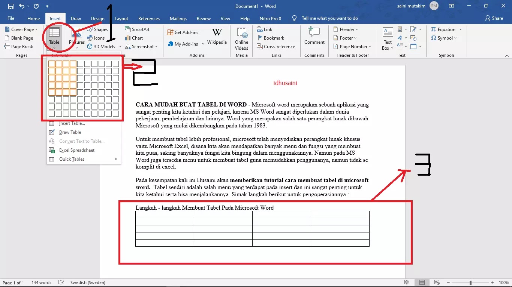
Task: Switch to Web Layout view
Action: (437, 283)
